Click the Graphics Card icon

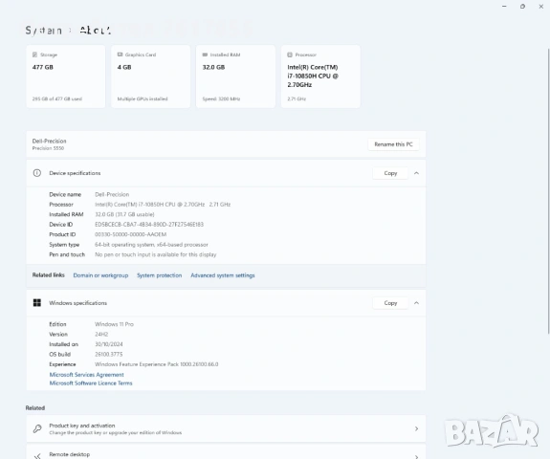[120, 55]
